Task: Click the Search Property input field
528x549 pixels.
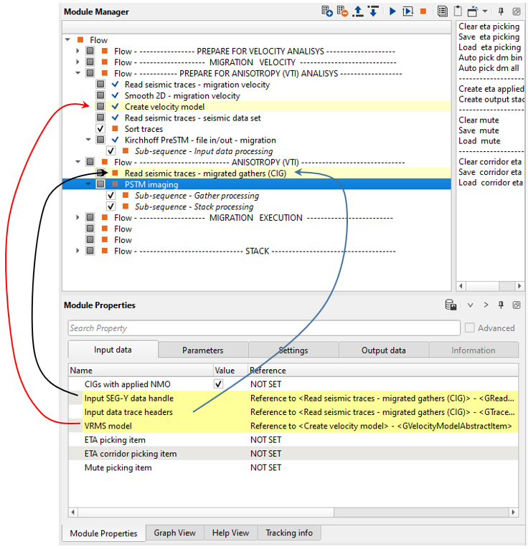Action: tap(264, 328)
